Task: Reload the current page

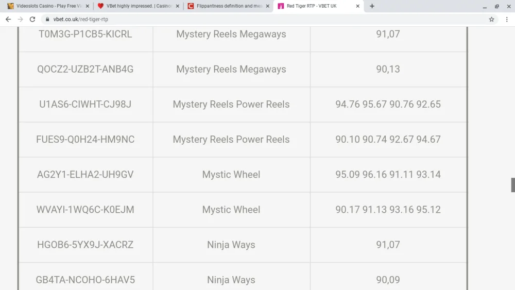Action: click(32, 20)
